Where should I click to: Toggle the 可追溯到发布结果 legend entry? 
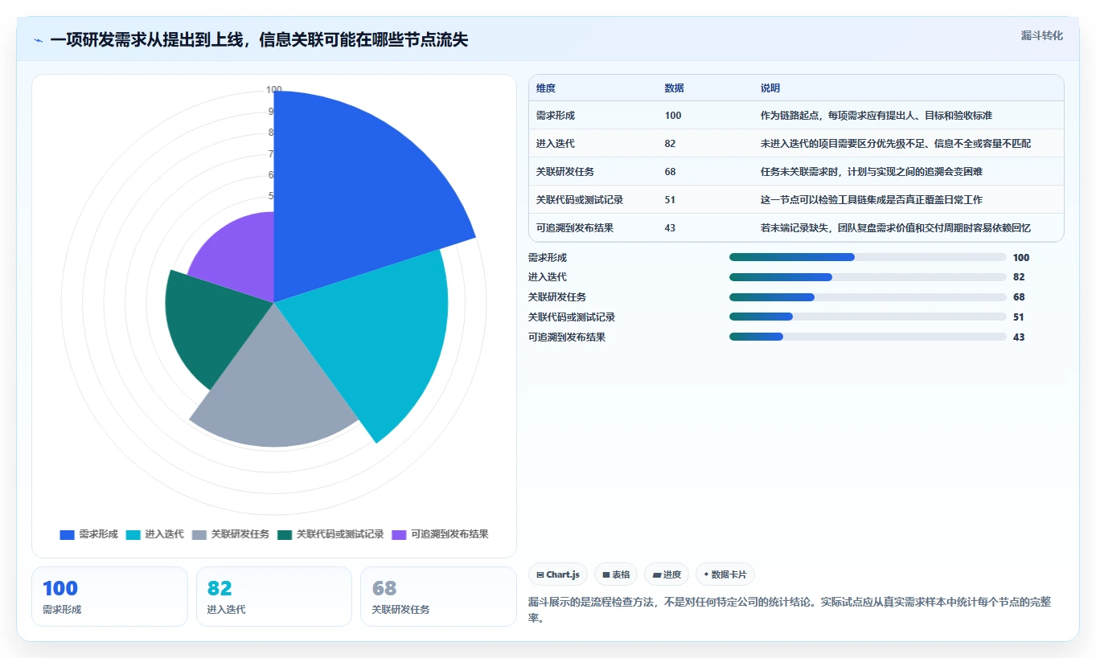440,534
